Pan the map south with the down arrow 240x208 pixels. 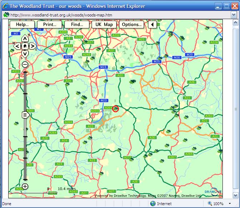tap(25, 54)
